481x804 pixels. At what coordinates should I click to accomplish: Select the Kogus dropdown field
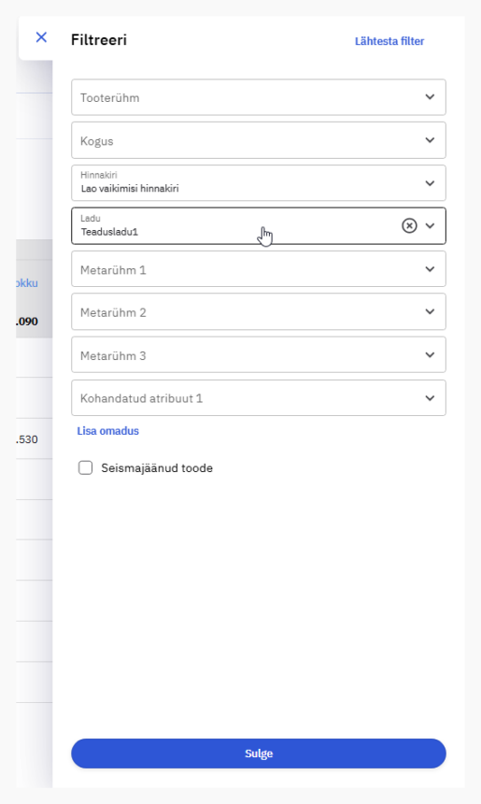259,140
